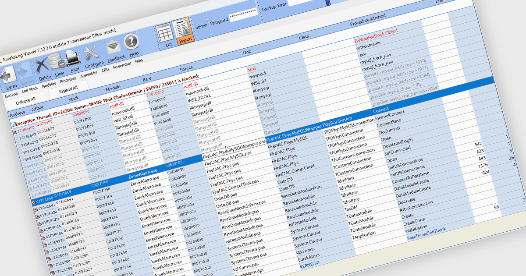Open Help question mark icon
526x276 pixels.
tap(131, 42)
